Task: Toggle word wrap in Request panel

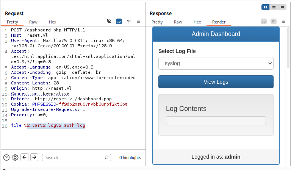Action: point(119,22)
